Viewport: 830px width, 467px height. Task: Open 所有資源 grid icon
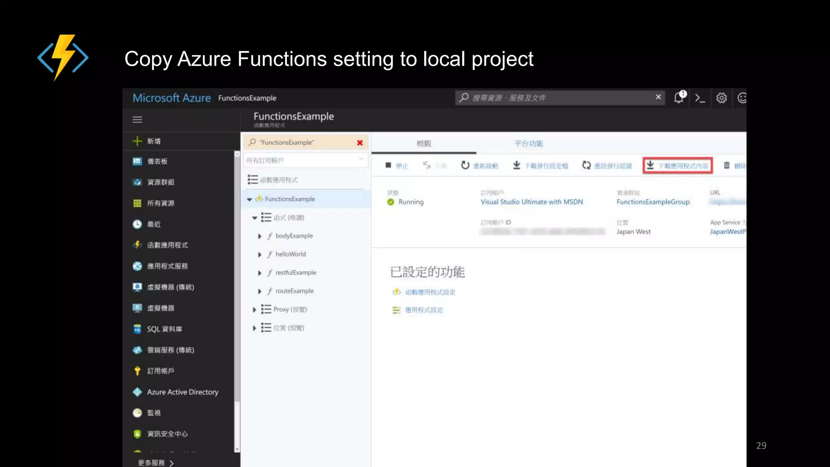[x=137, y=203]
